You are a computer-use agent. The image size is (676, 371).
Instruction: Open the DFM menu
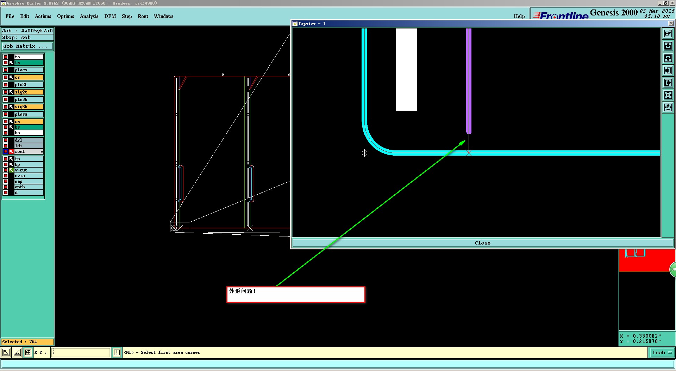pyautogui.click(x=110, y=16)
